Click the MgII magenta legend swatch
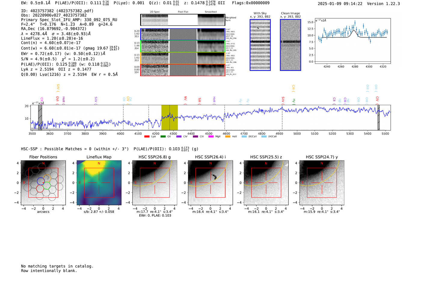421x287 pixels. point(211,136)
